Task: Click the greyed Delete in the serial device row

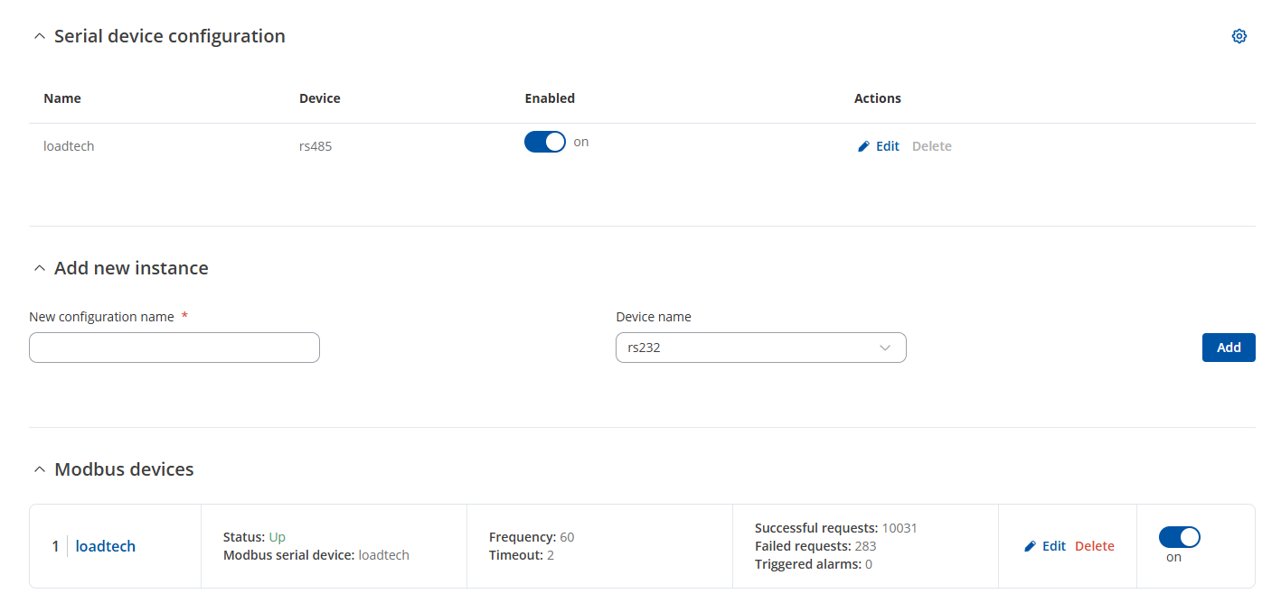Action: (932, 146)
